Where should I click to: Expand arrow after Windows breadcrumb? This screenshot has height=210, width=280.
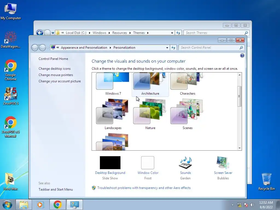[109, 33]
